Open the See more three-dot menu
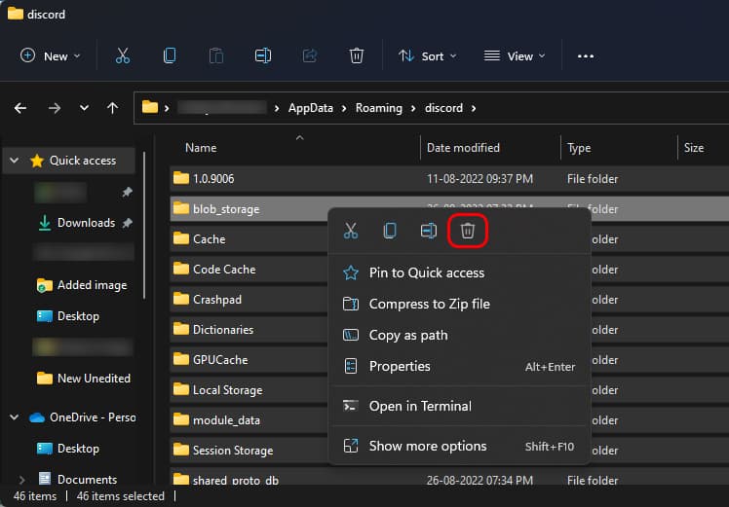Image resolution: width=729 pixels, height=507 pixels. coord(586,56)
